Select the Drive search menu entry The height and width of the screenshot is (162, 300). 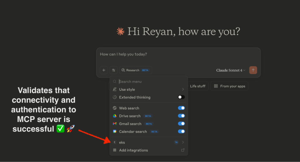tap(149, 116)
